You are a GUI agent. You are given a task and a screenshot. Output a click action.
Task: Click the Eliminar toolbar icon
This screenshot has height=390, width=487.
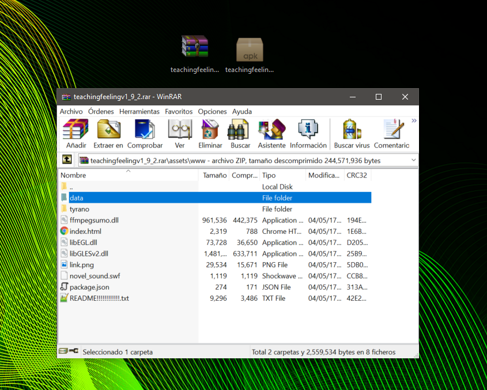pos(210,134)
